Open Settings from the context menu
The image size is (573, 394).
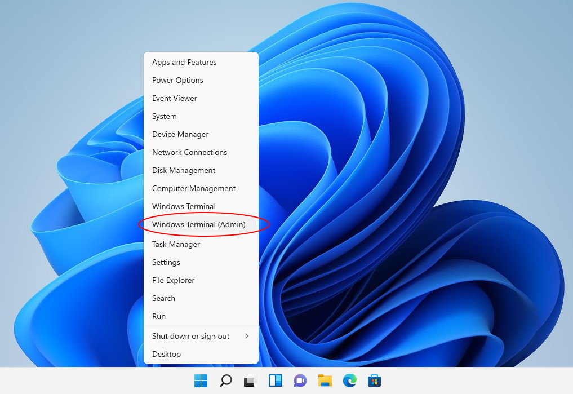click(166, 262)
